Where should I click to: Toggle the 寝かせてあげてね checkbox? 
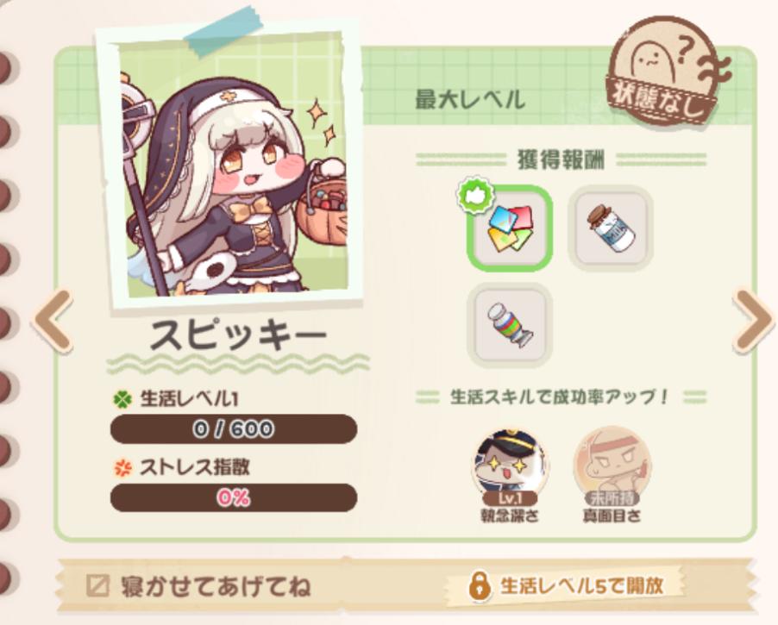tap(97, 586)
